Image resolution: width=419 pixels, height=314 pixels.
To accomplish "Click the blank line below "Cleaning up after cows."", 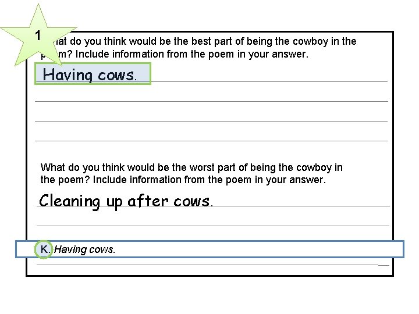I will 211,226.
